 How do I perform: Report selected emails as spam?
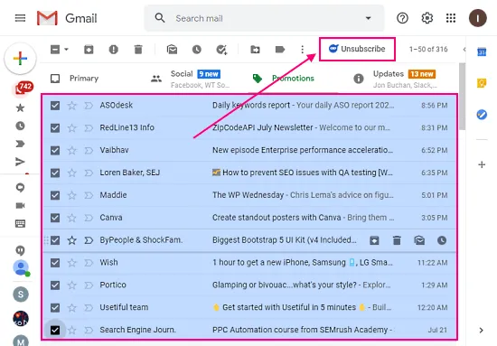click(x=113, y=50)
